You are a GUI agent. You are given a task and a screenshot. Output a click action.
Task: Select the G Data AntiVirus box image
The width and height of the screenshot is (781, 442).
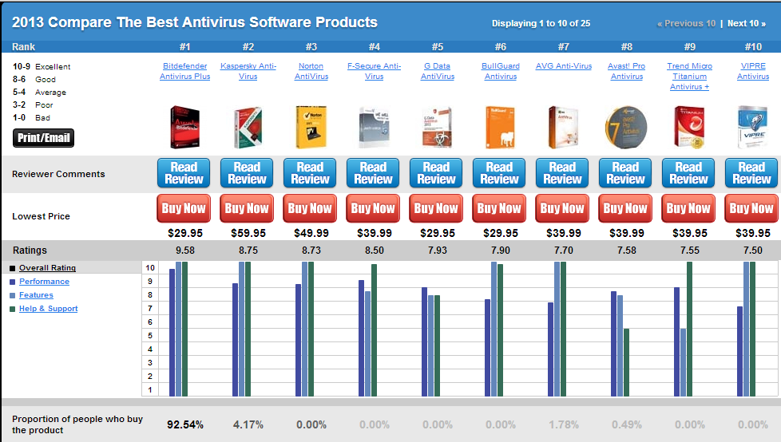click(436, 127)
